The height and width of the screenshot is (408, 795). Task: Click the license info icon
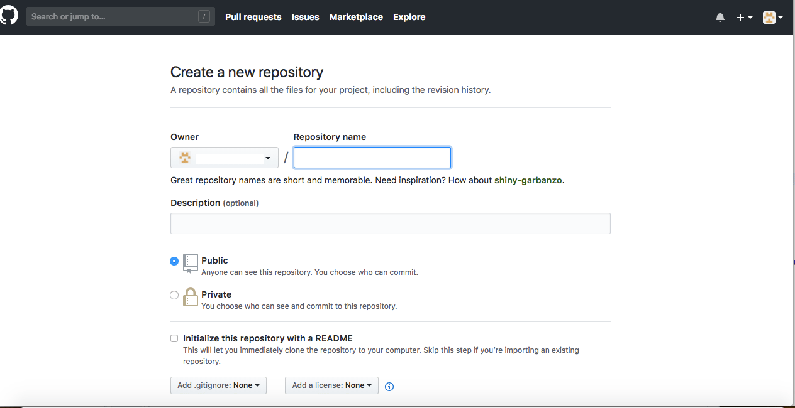(x=389, y=386)
